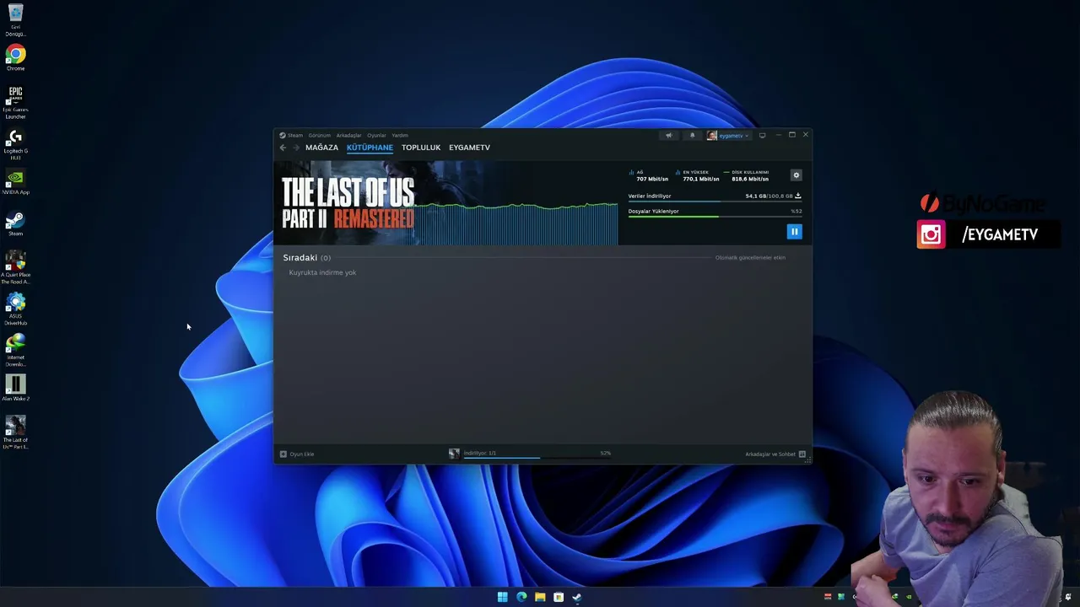Open the Görünüm menu

[319, 135]
